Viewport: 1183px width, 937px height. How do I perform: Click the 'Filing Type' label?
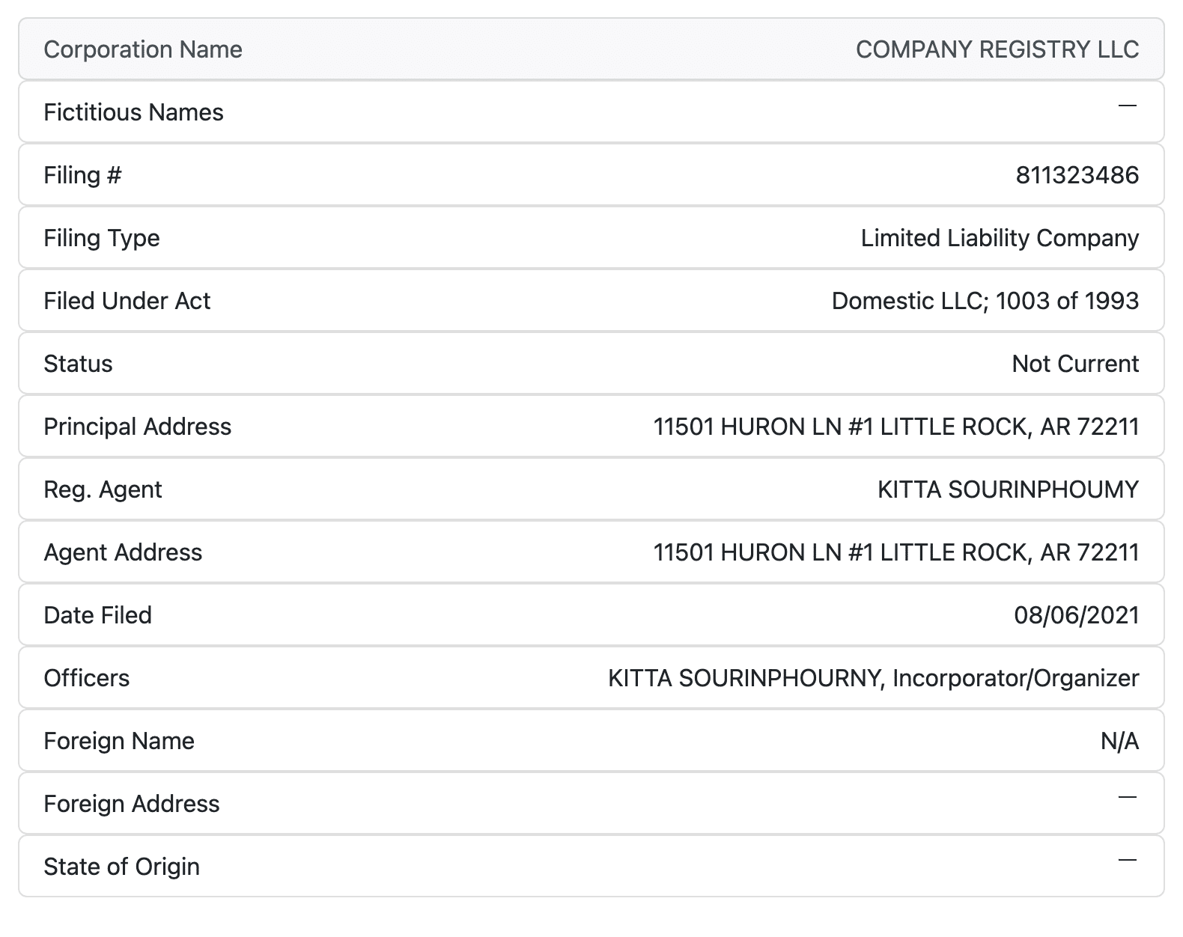102,238
